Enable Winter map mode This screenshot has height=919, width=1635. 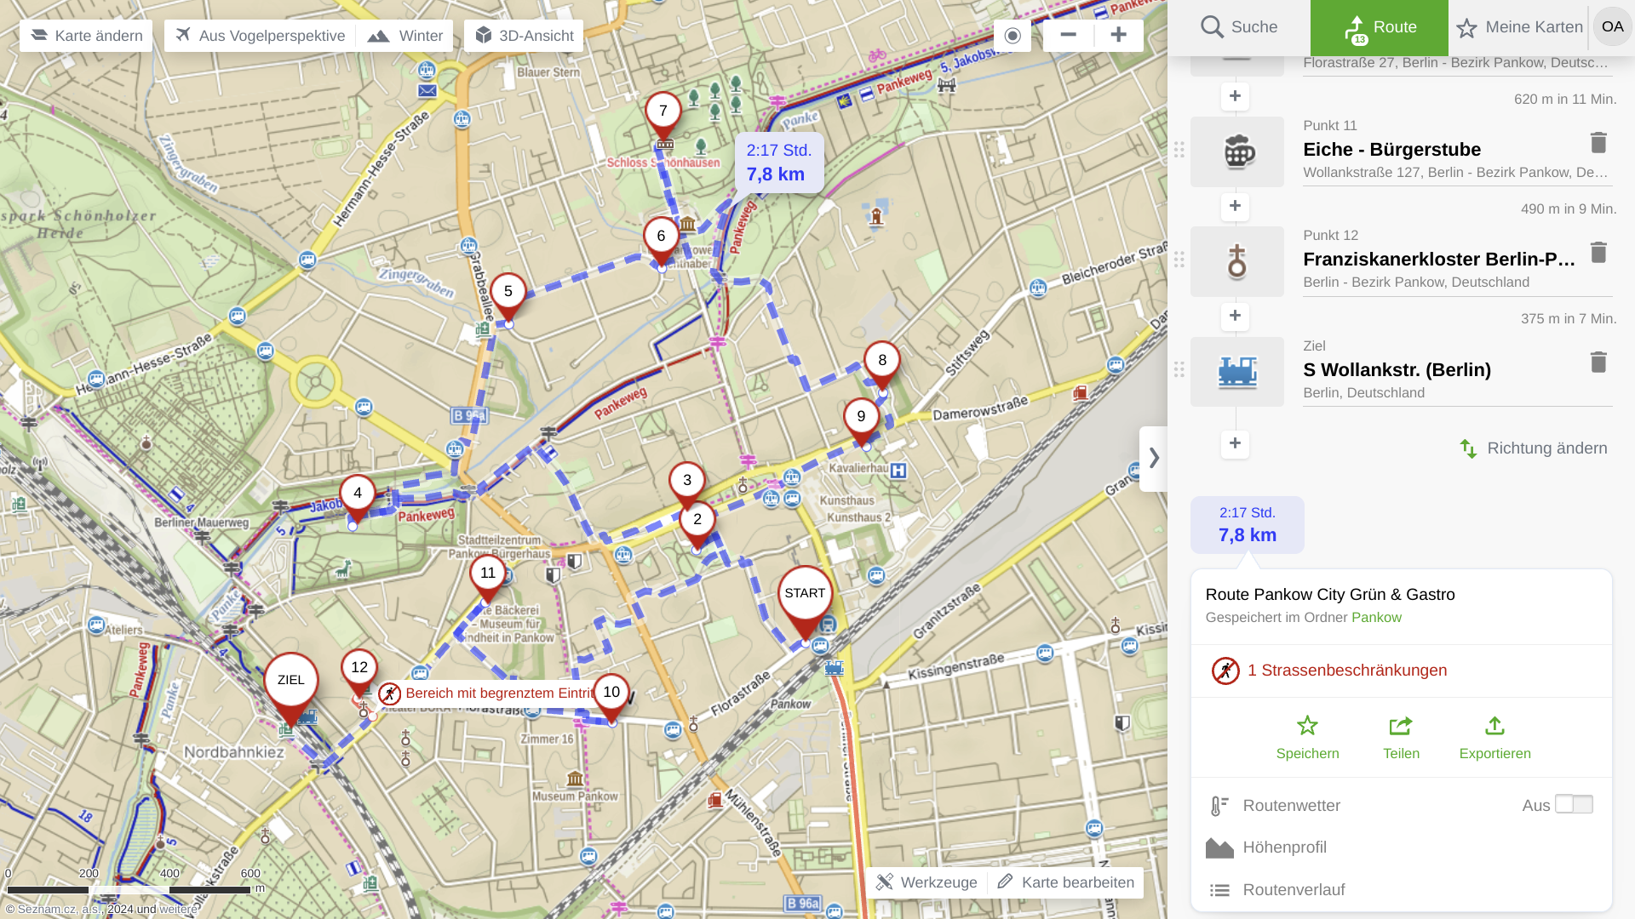[x=405, y=36]
